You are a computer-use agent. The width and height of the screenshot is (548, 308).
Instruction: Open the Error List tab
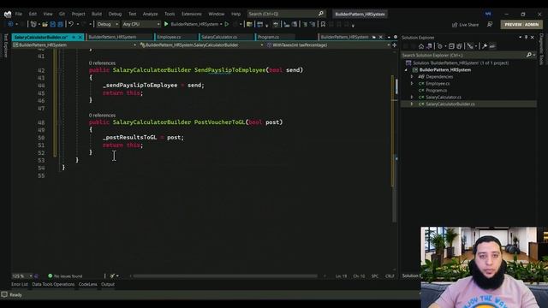20,284
